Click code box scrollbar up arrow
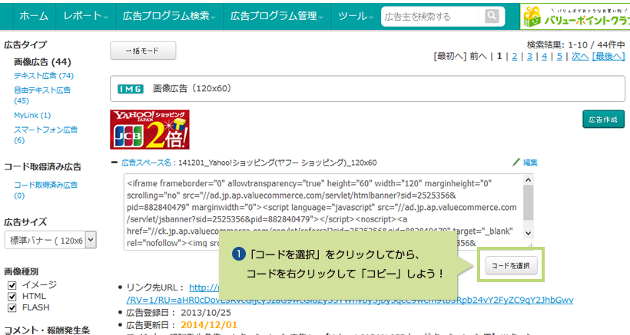 (x=529, y=179)
